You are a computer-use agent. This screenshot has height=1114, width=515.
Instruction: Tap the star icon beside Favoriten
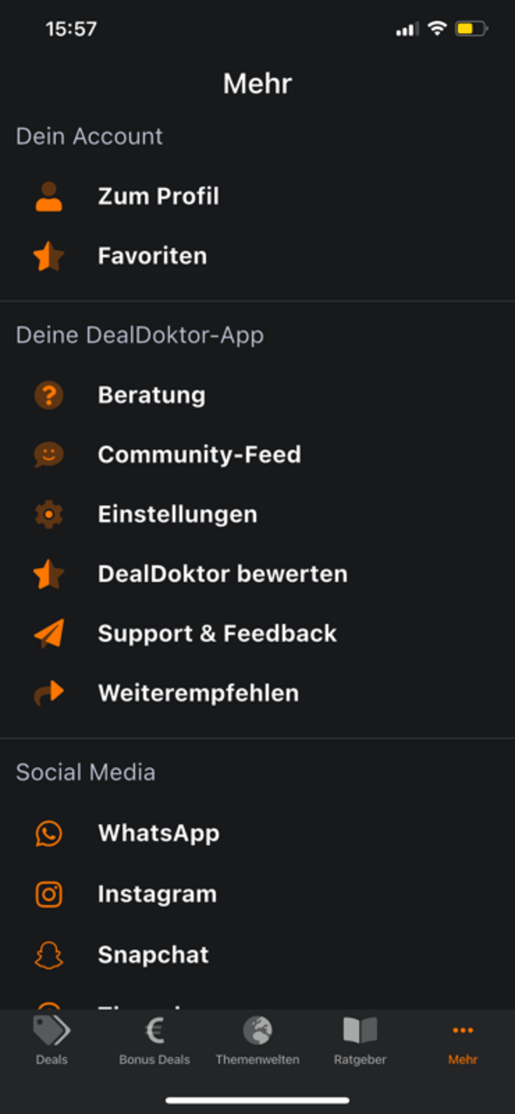49,256
